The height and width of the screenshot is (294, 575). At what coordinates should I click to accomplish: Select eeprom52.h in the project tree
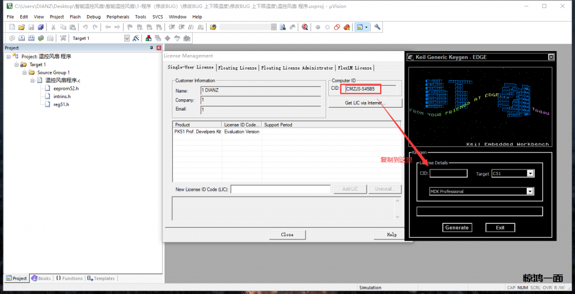[x=66, y=89]
